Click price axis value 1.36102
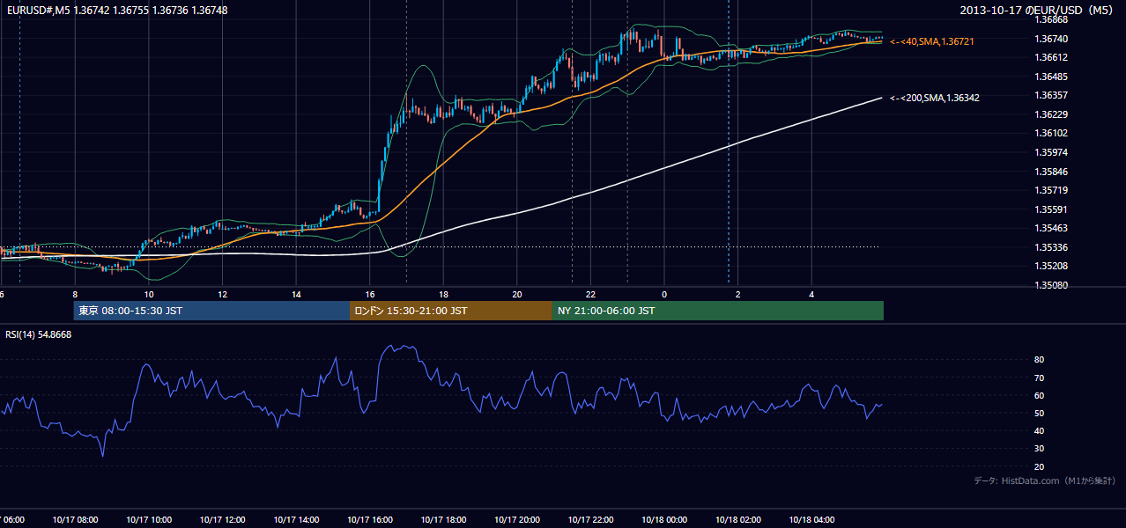This screenshot has width=1126, height=528. pyautogui.click(x=1050, y=133)
